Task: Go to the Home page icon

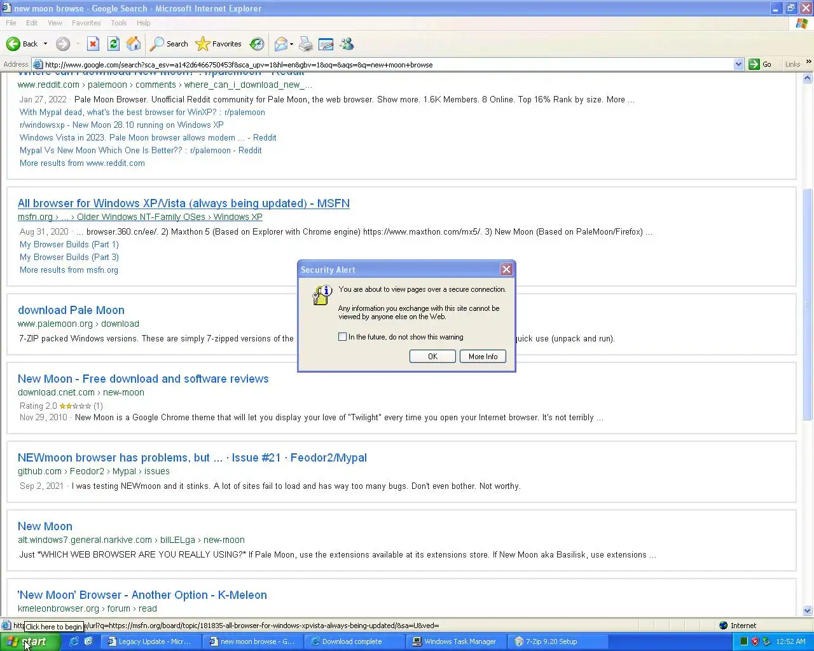Action: point(134,44)
